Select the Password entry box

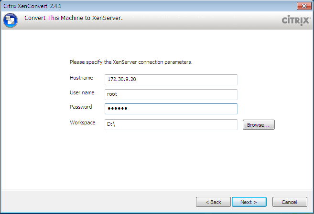(171, 109)
